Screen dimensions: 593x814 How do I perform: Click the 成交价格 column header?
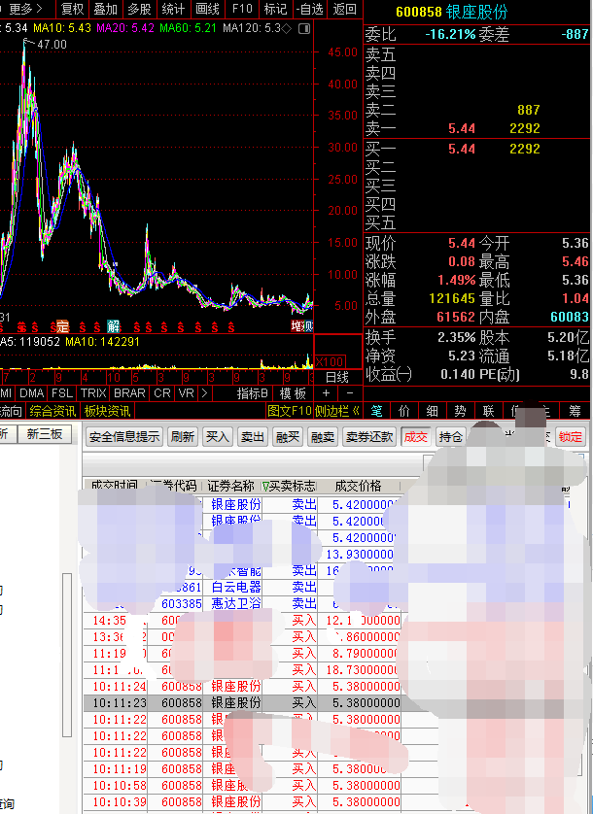tap(358, 487)
